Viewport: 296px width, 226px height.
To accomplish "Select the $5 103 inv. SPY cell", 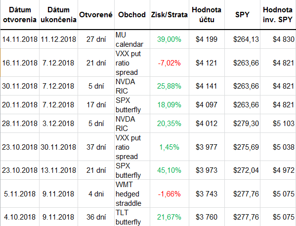I will pyautogui.click(x=278, y=124).
